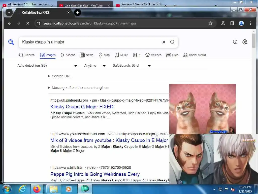Open the Map category tab
The image size is (258, 194).
click(x=104, y=55)
